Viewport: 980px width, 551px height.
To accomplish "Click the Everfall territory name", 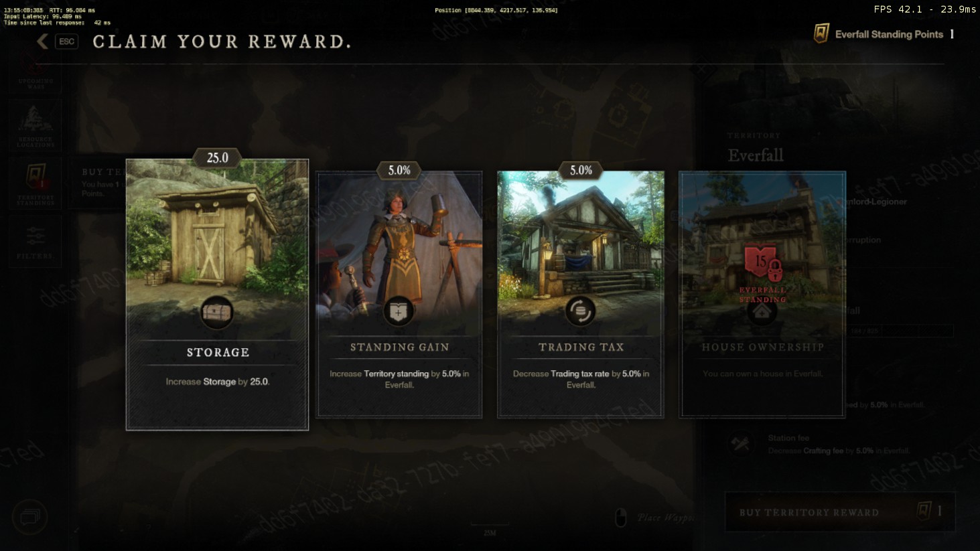I will [x=756, y=155].
